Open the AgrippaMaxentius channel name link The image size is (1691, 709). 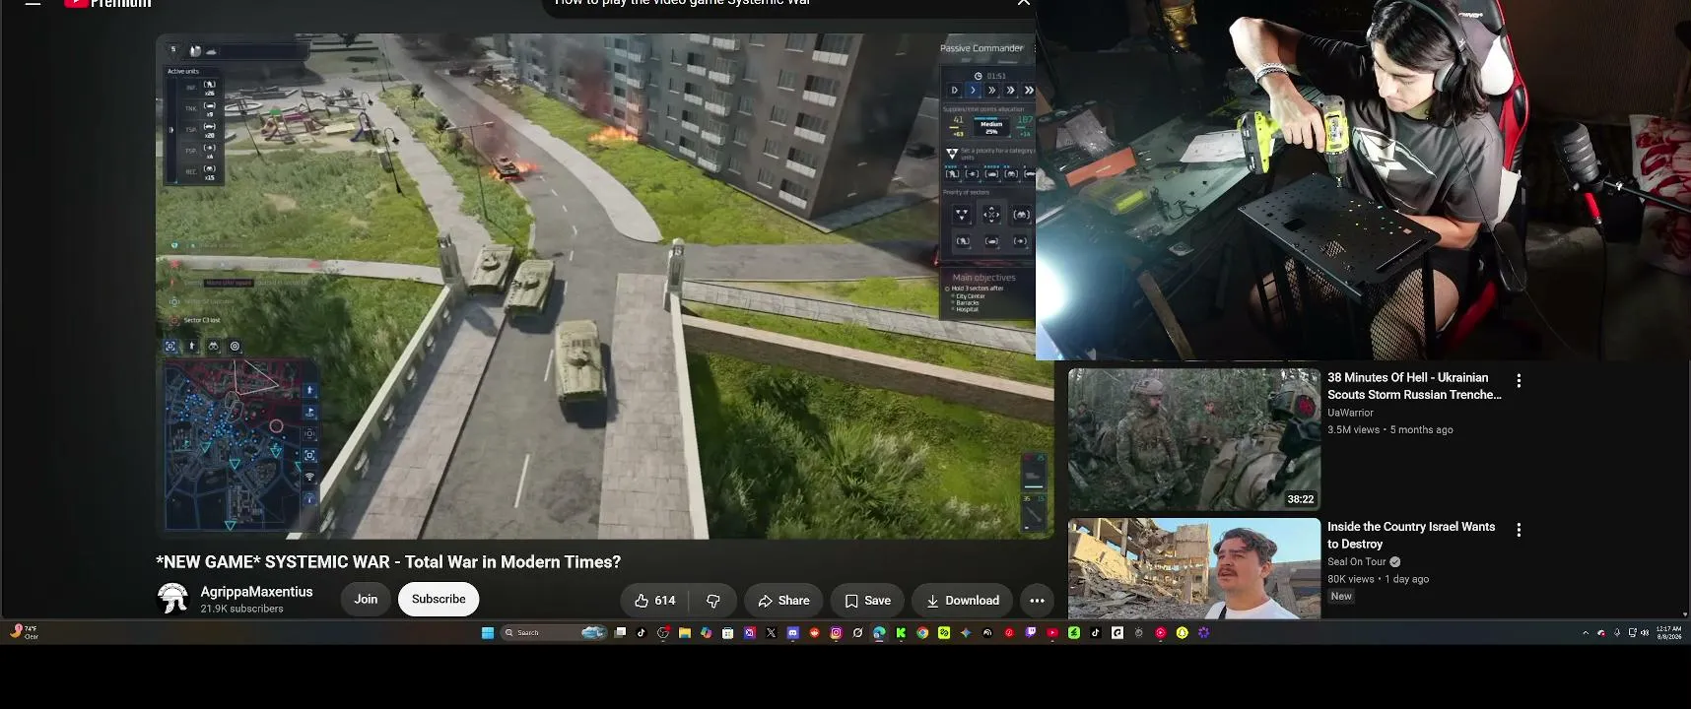pyautogui.click(x=256, y=592)
